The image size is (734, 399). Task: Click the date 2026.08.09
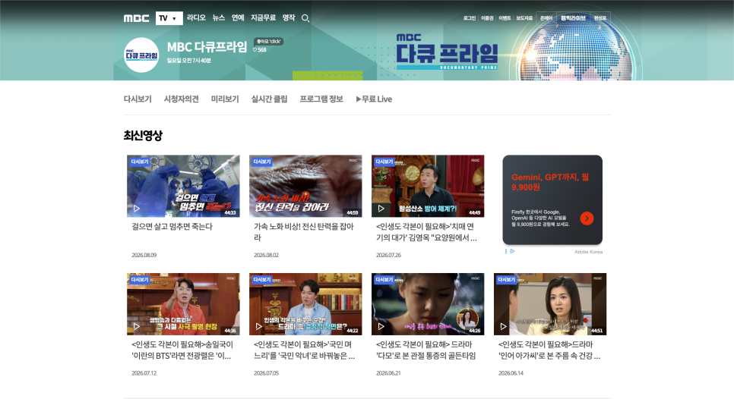coord(144,255)
